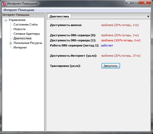Screen dimensions: 153x134
Task: Launch the ya.ru trace with Запустить button
Action: [x=111, y=66]
